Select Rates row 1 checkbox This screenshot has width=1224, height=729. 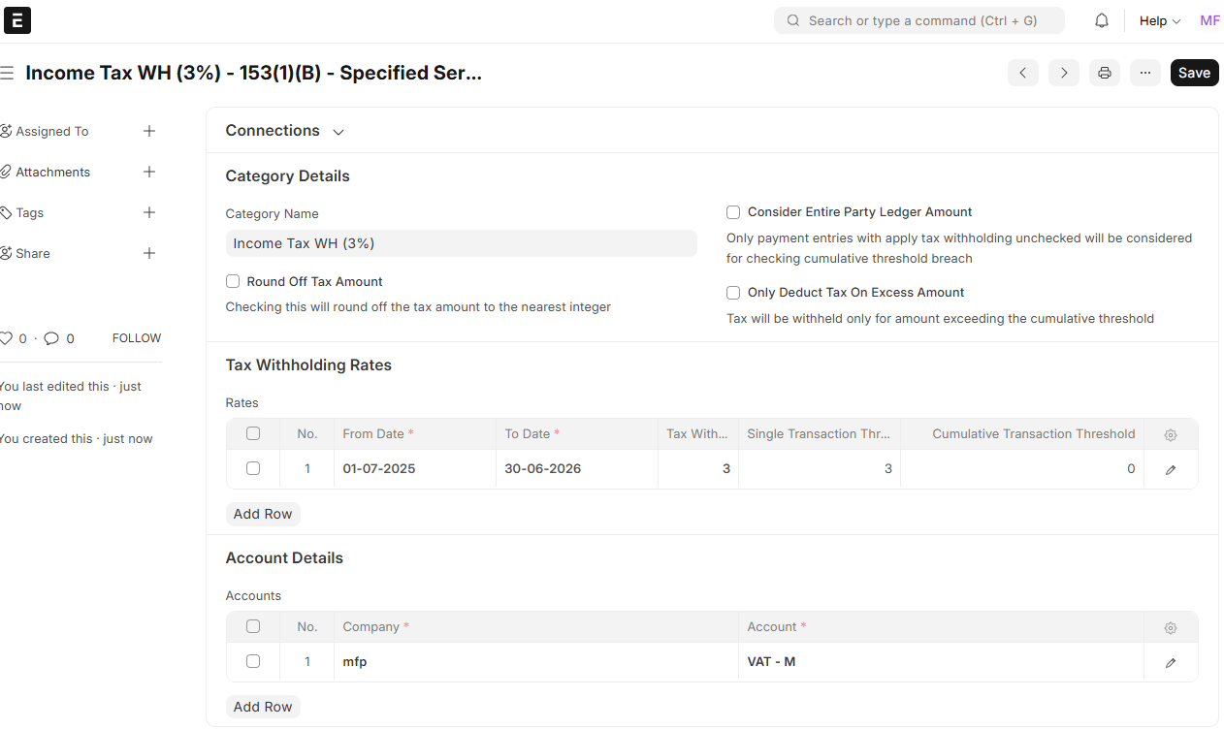coord(253,468)
